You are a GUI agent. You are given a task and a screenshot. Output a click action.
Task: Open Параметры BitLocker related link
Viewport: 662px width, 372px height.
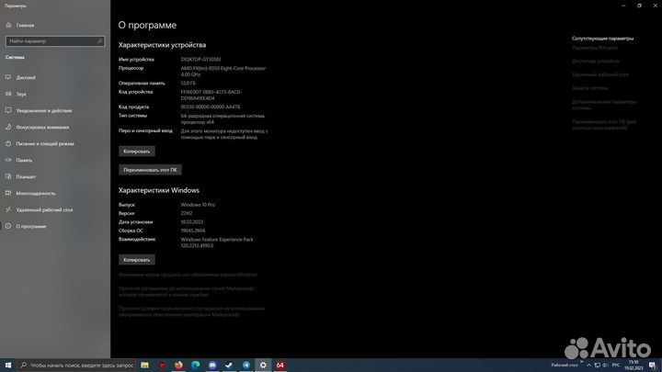[x=595, y=48]
